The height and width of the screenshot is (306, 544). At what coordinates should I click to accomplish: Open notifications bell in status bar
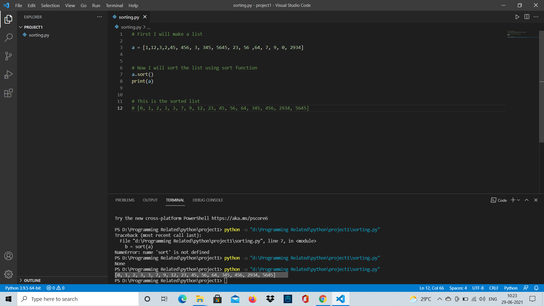(x=536, y=288)
